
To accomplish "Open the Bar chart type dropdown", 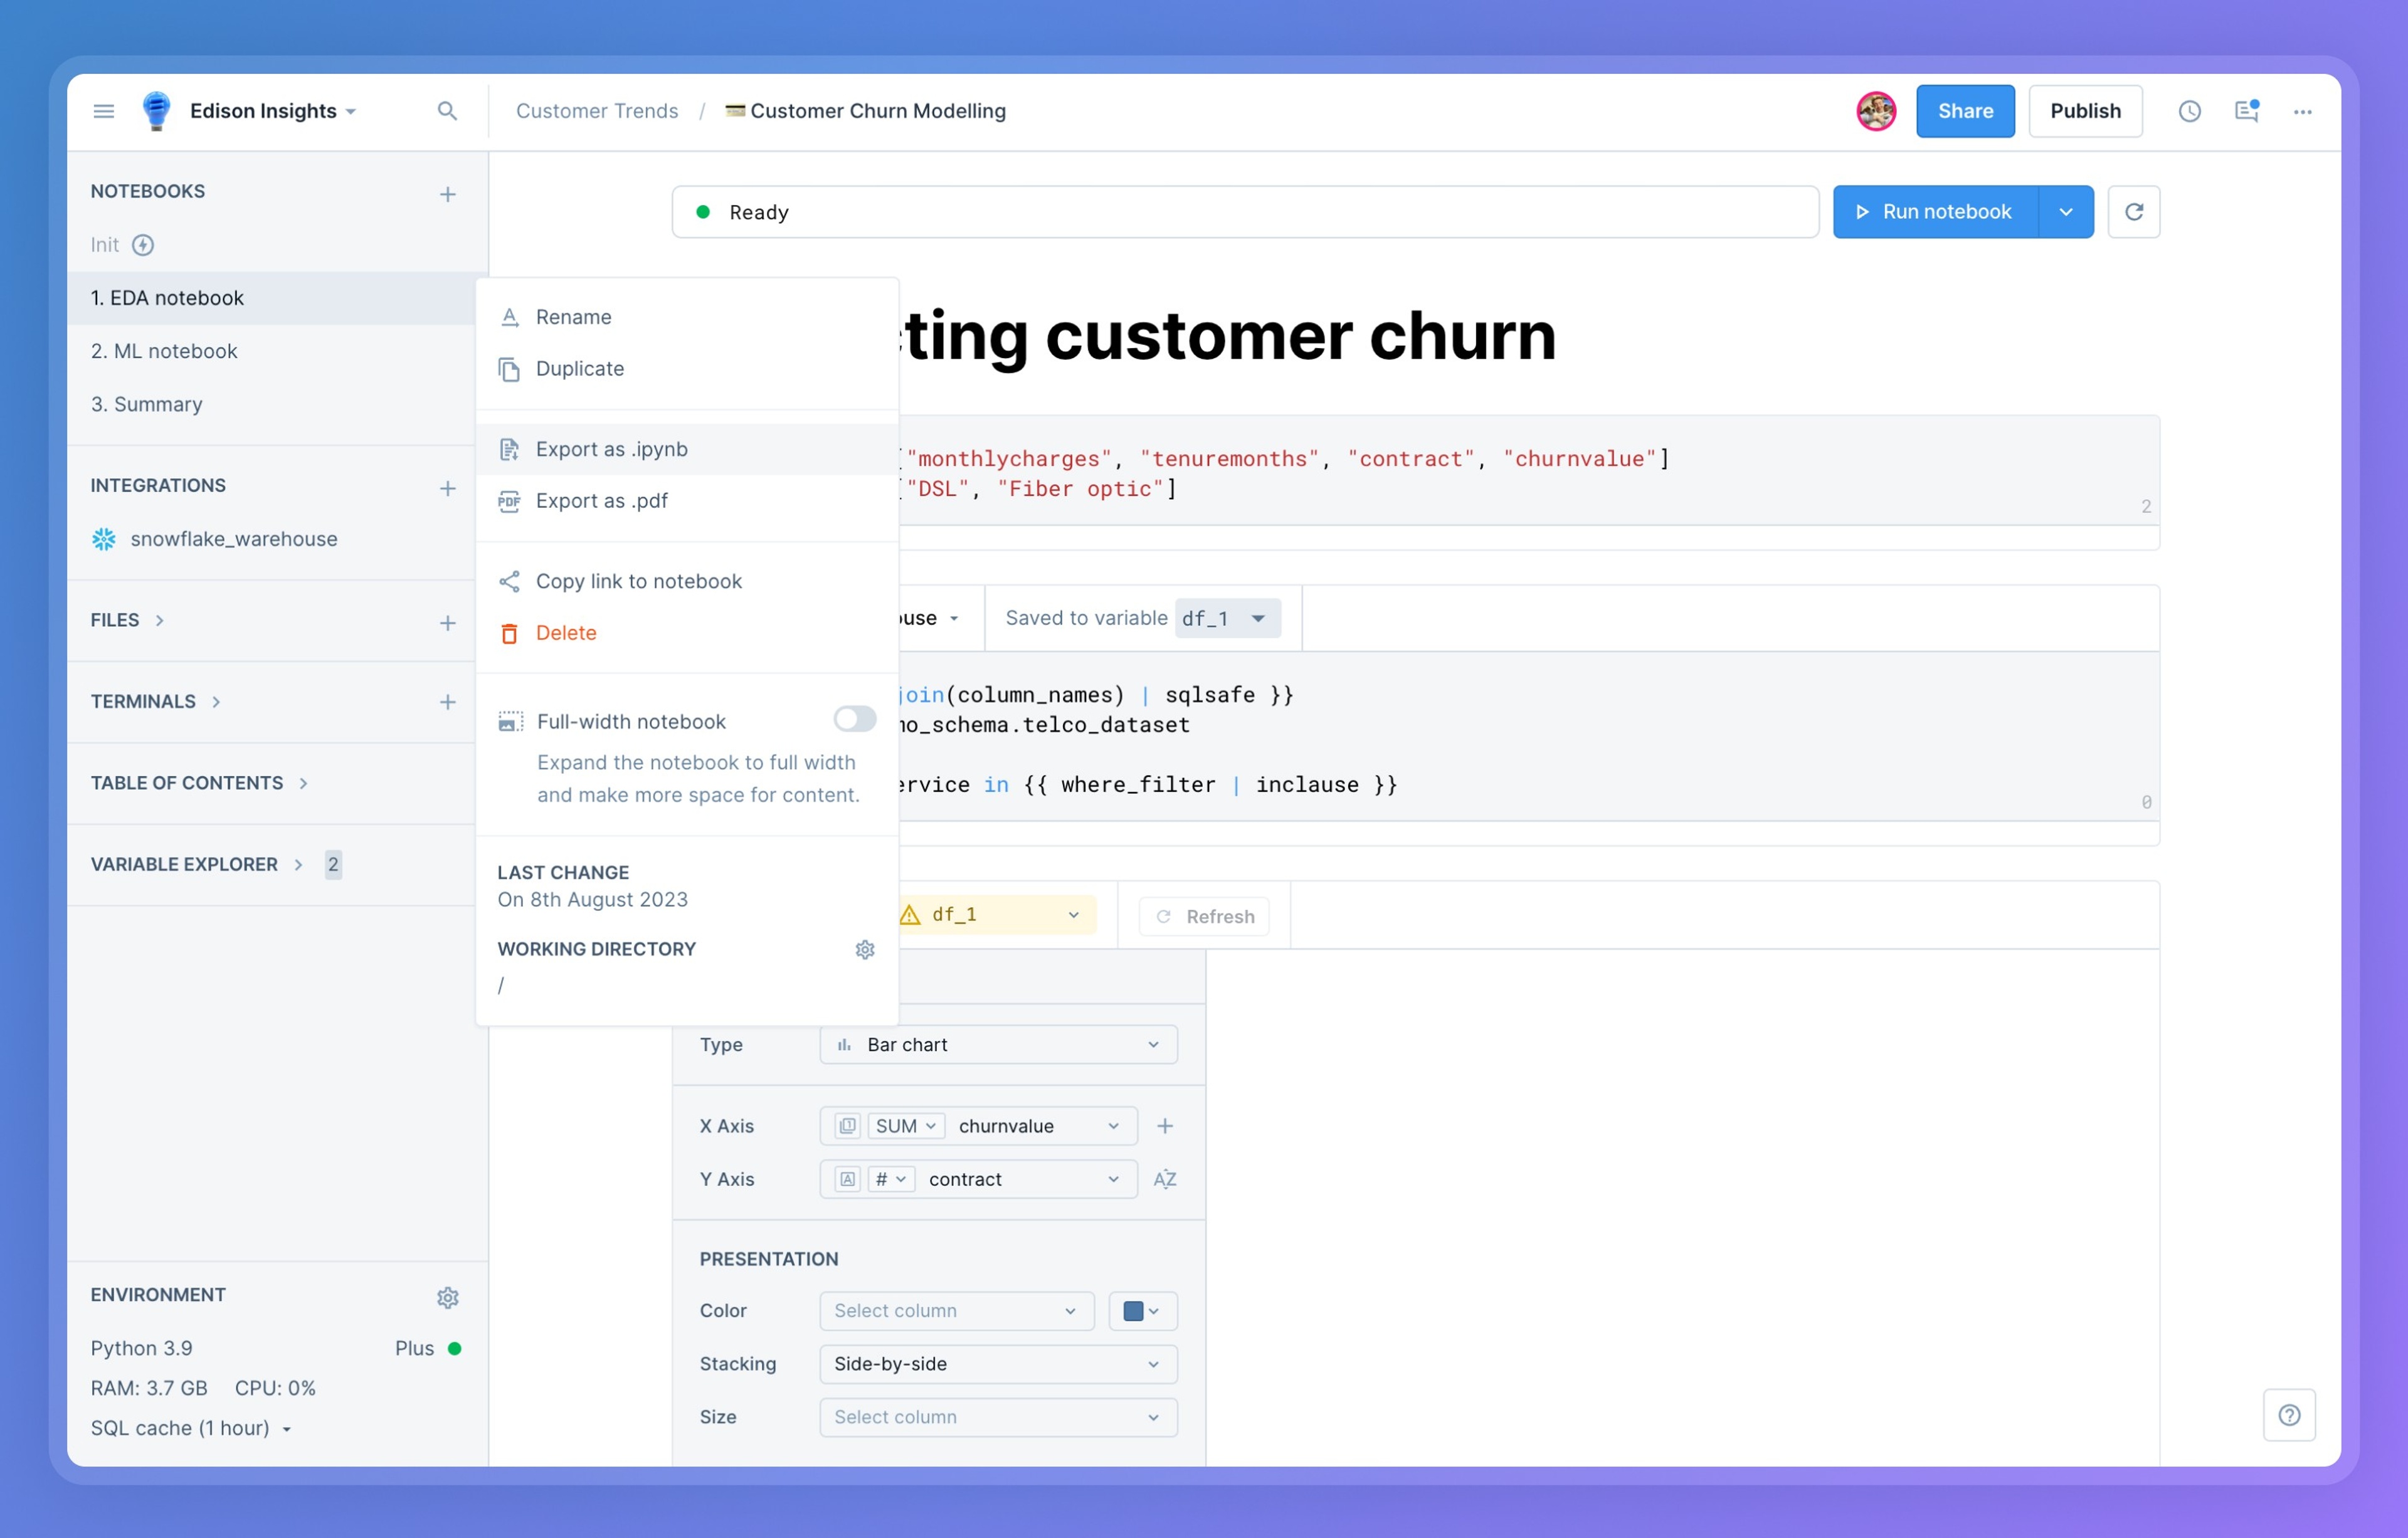I will [998, 1044].
